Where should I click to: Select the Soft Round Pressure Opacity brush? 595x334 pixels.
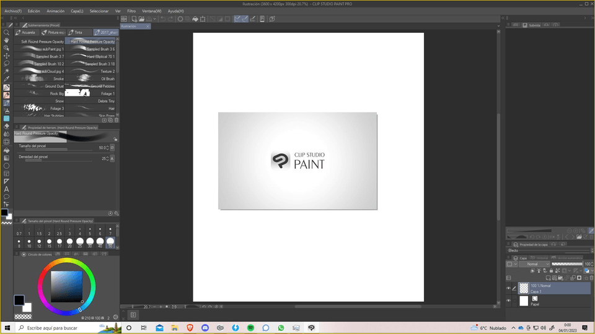(x=40, y=41)
